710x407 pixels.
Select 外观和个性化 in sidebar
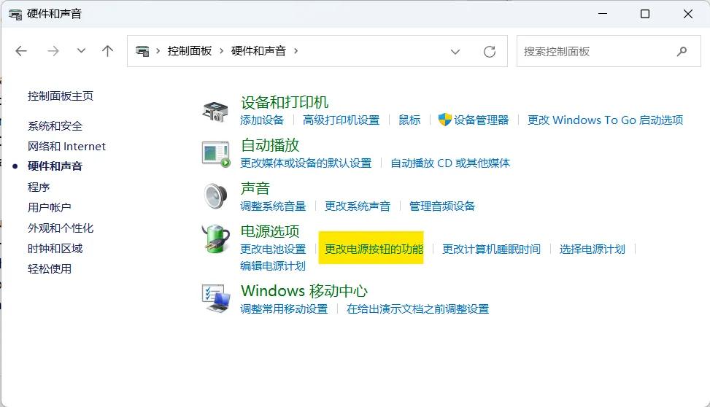(61, 228)
